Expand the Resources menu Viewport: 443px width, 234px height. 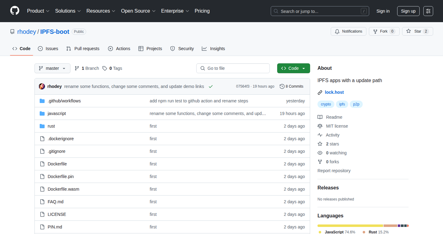coord(101,11)
